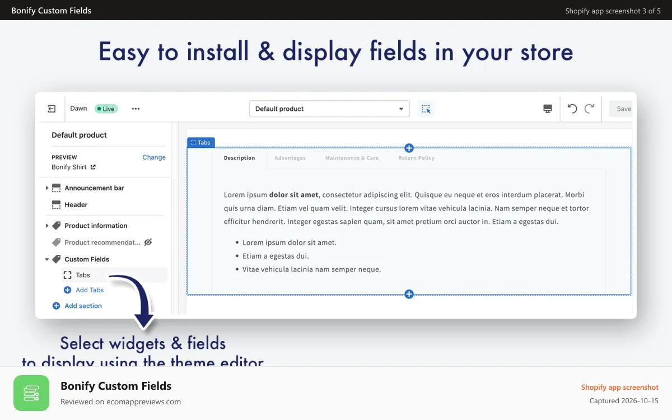Switch to the Advantages tab

[290, 158]
